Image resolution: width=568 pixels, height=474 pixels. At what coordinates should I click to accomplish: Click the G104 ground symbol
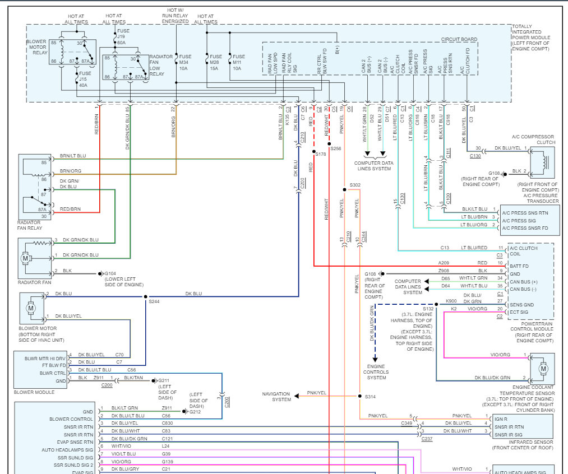pyautogui.click(x=100, y=273)
